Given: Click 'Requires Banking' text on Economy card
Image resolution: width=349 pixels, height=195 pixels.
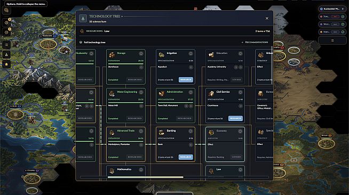Looking at the screenshot, I should coord(216,157).
